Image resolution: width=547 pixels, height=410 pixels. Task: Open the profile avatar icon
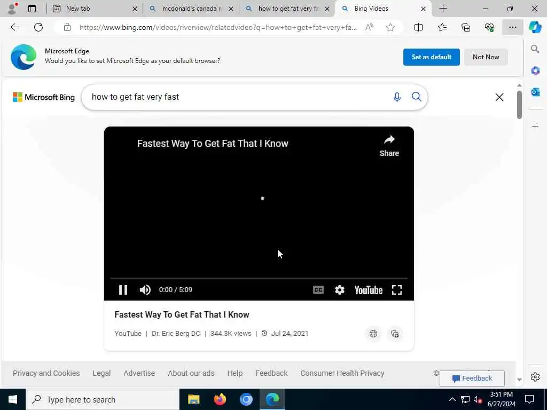click(12, 9)
